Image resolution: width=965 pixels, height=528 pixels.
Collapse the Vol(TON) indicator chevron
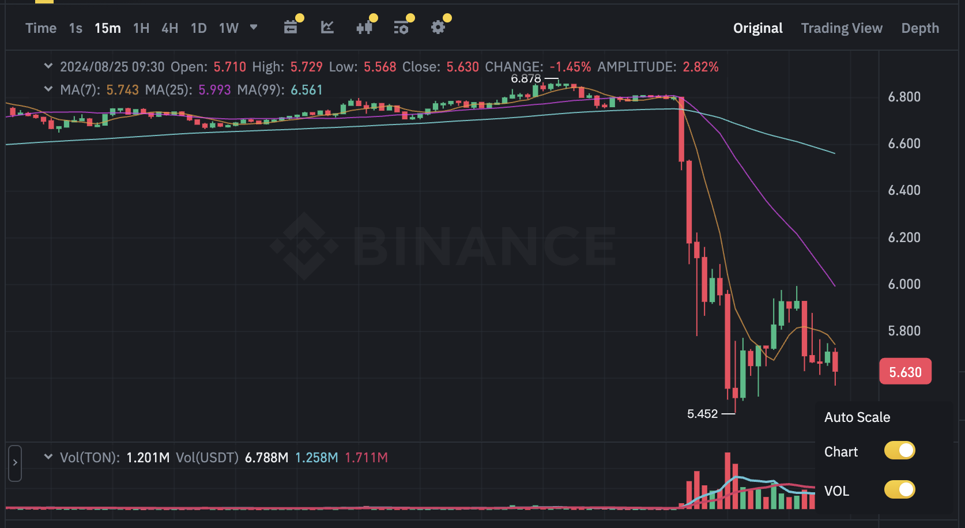[x=48, y=457]
